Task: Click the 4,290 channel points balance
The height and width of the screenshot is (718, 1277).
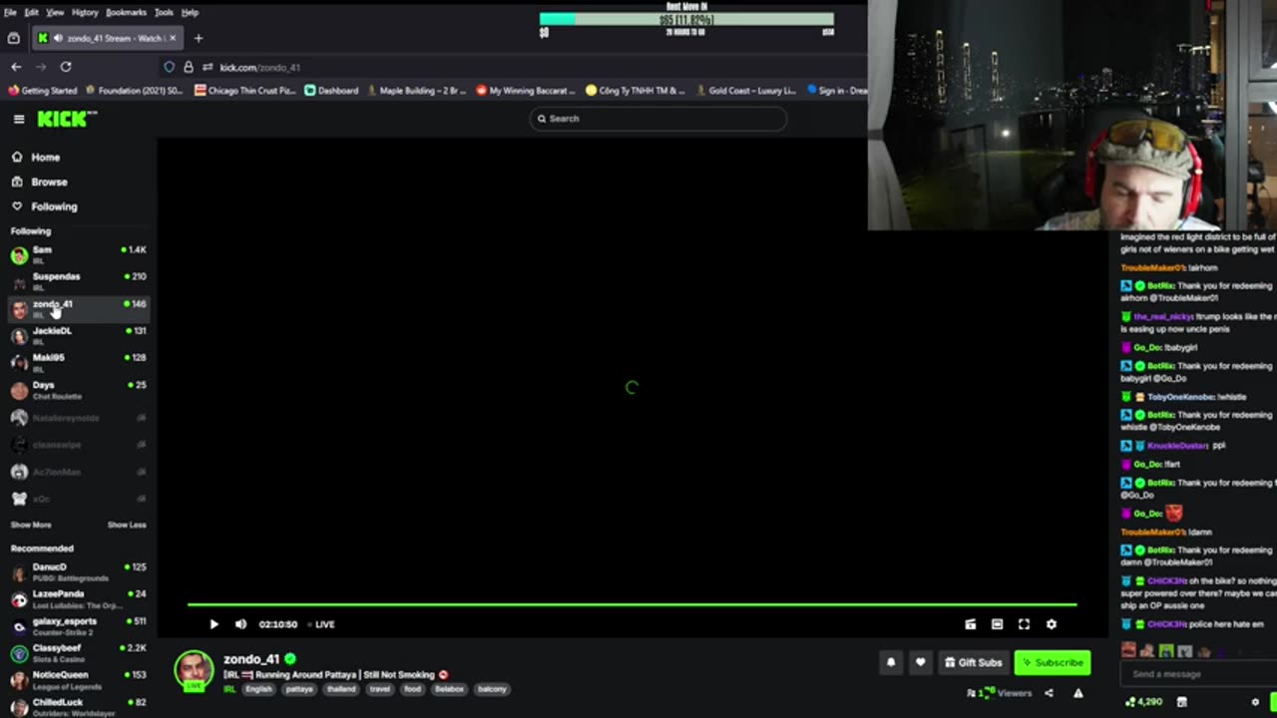Action: coord(1143,702)
